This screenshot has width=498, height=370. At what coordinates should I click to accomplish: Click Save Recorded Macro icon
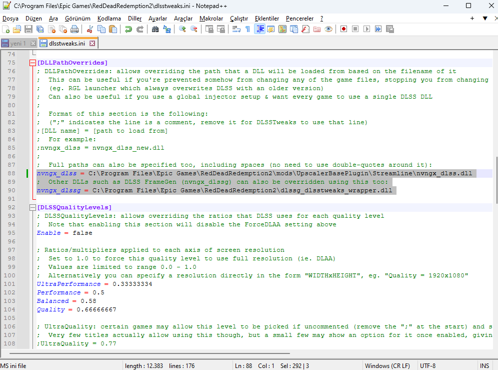(x=389, y=29)
